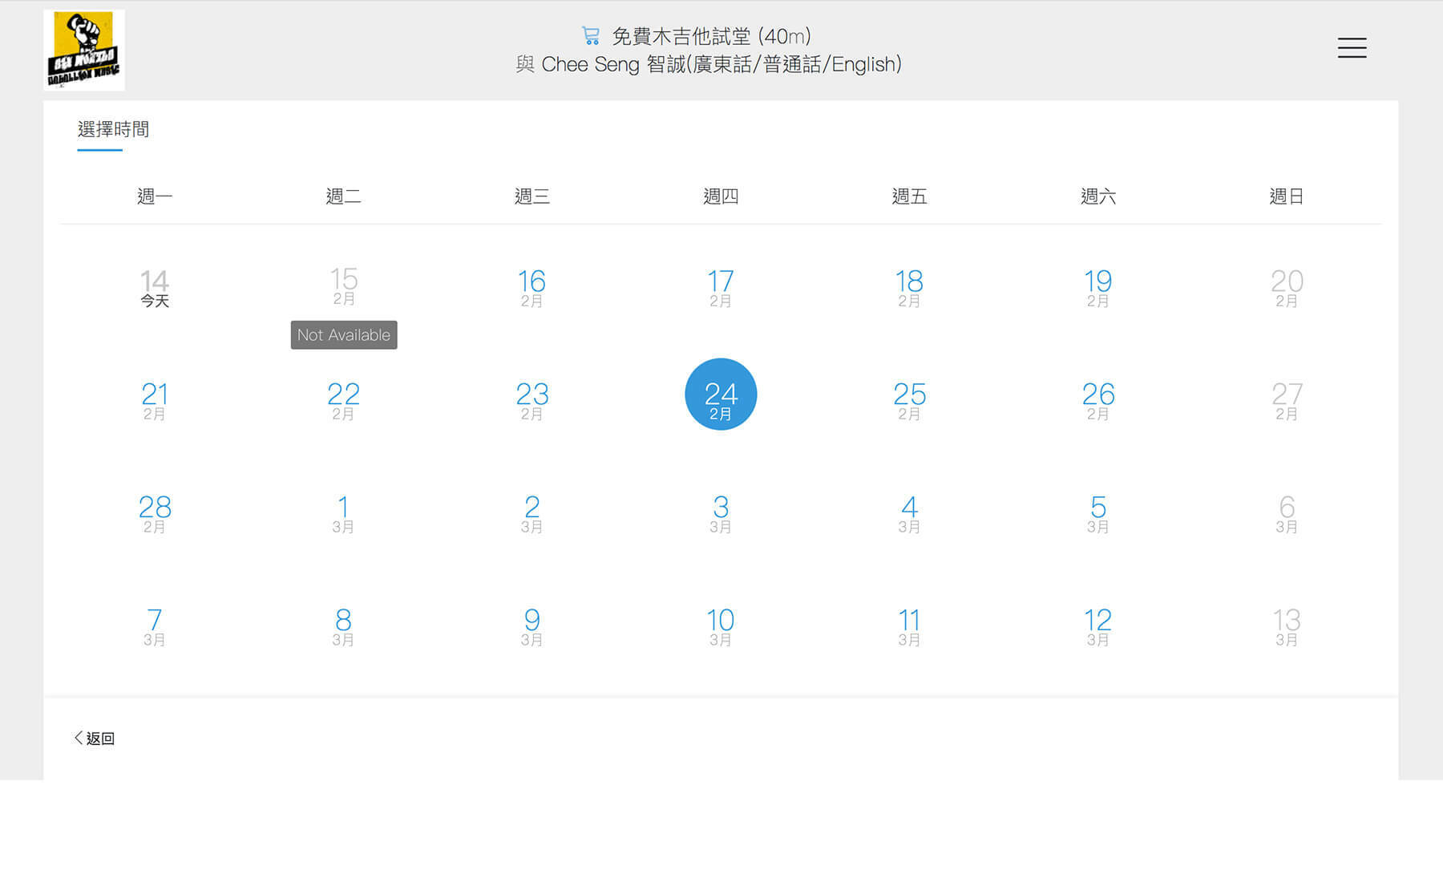This screenshot has width=1443, height=878.
Task: Click the 週四 weekday header
Action: coord(721,196)
